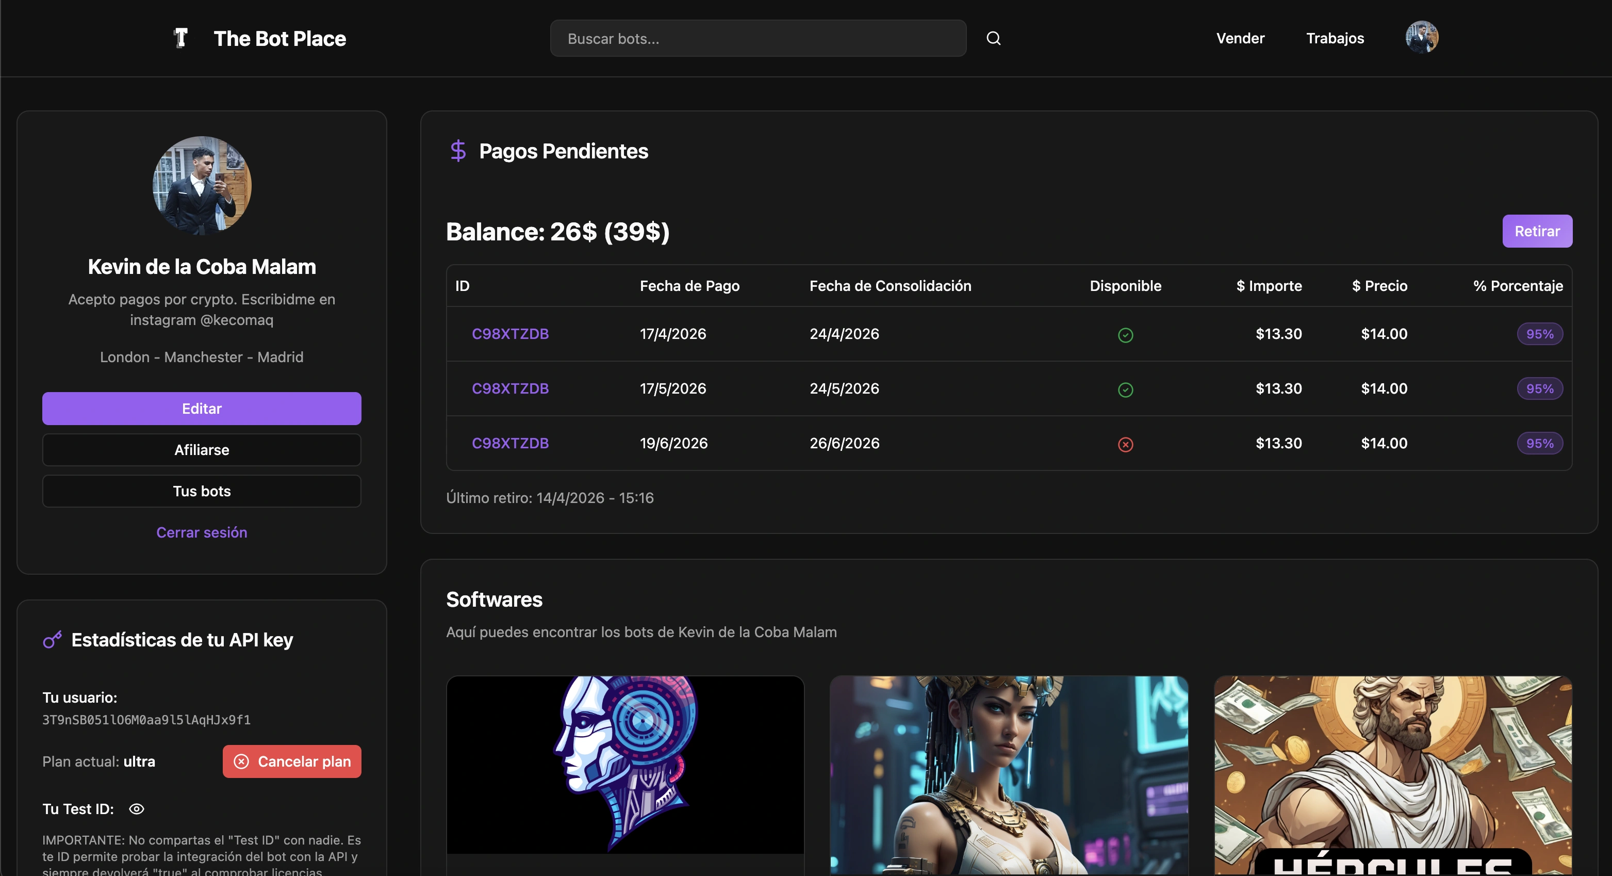
Task: Click green available check for 17/4/2026 payment
Action: click(1125, 335)
